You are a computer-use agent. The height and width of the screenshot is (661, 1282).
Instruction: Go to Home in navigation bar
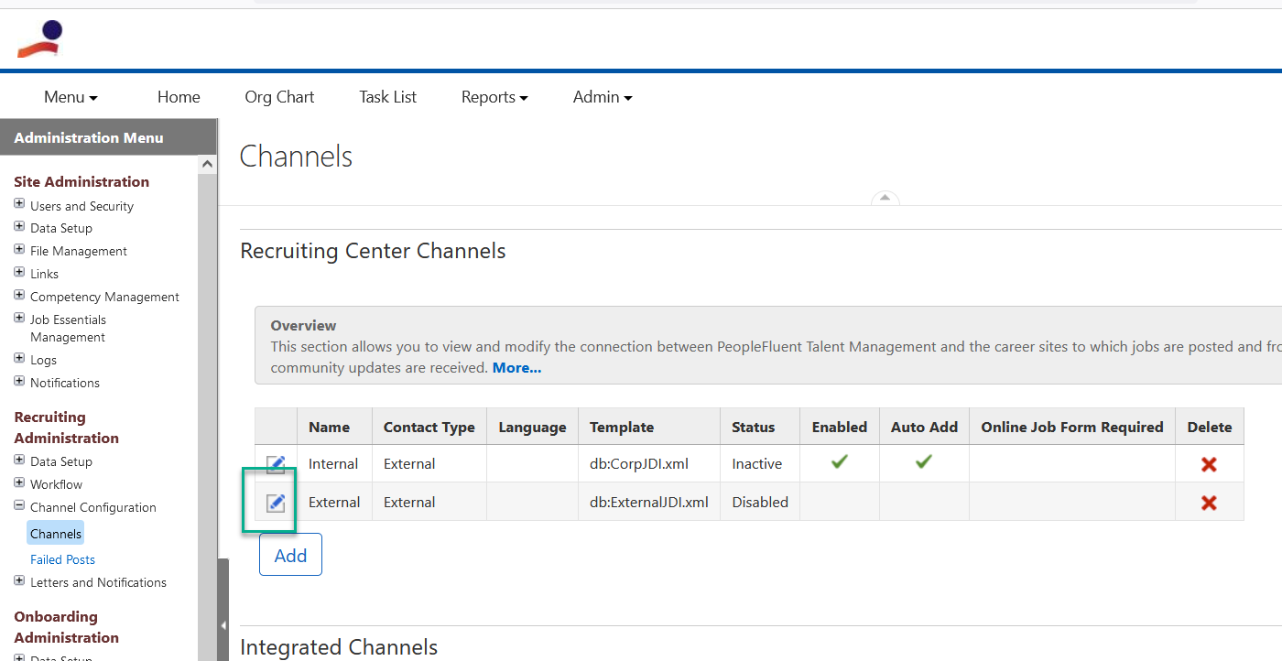[x=179, y=97]
